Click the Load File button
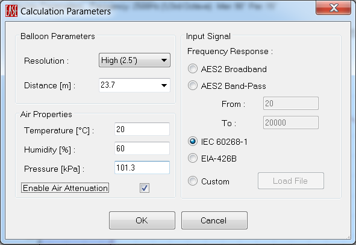The width and height of the screenshot is (356, 245). 291,181
